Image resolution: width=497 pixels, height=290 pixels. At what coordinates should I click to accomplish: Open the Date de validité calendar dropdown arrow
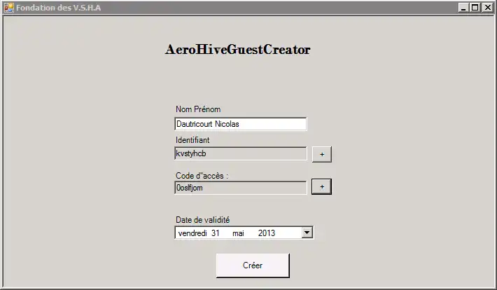pyautogui.click(x=307, y=233)
